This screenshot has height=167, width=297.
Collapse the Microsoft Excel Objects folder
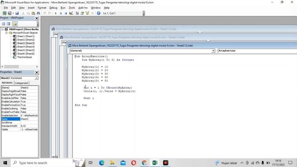pos(6,33)
